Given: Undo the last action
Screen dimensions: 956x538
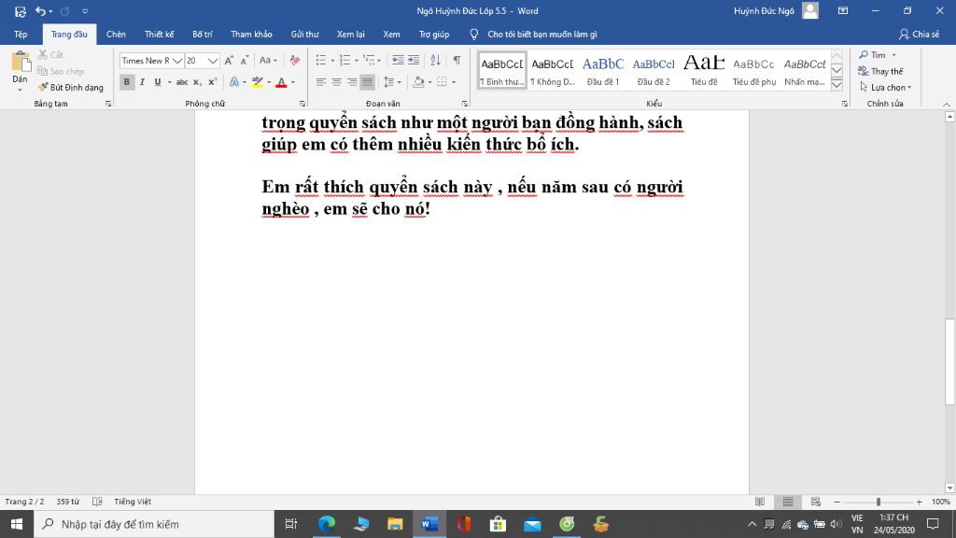Looking at the screenshot, I should 40,11.
